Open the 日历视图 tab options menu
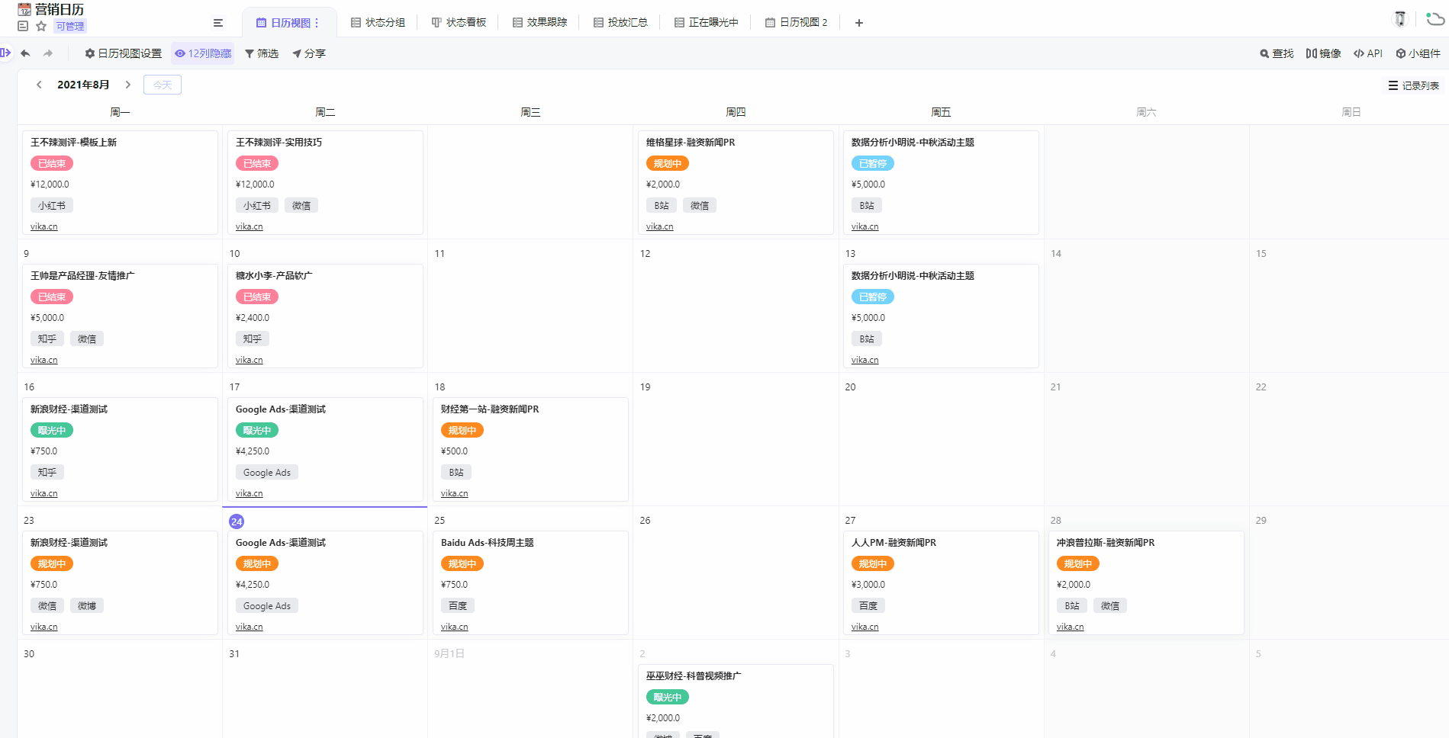Viewport: 1449px width, 738px height. click(317, 23)
